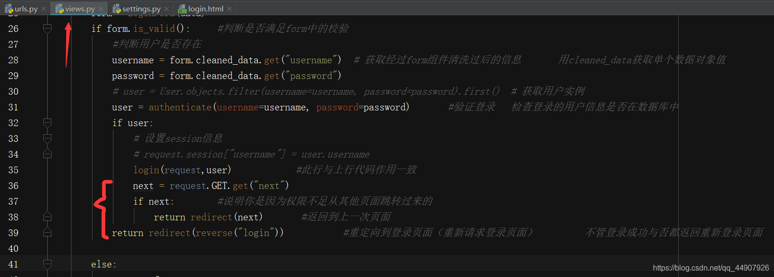Click the Python file icon on views.py tab
This screenshot has width=774, height=277.
60,9
